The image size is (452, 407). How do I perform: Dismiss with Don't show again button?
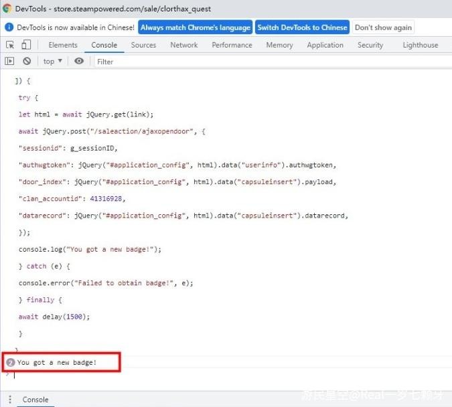coord(383,27)
